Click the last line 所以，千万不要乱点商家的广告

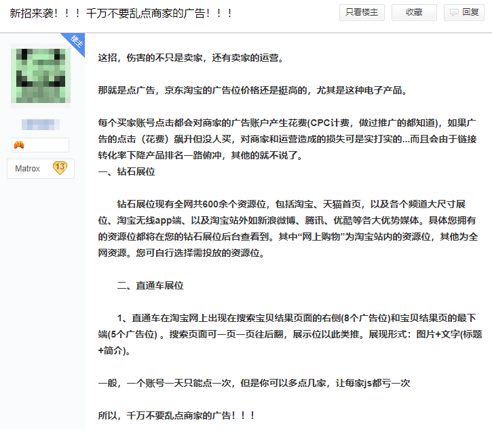tap(176, 415)
